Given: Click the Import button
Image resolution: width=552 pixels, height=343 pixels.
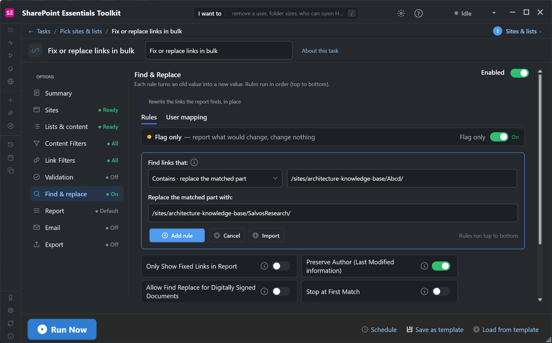Looking at the screenshot, I should [266, 235].
